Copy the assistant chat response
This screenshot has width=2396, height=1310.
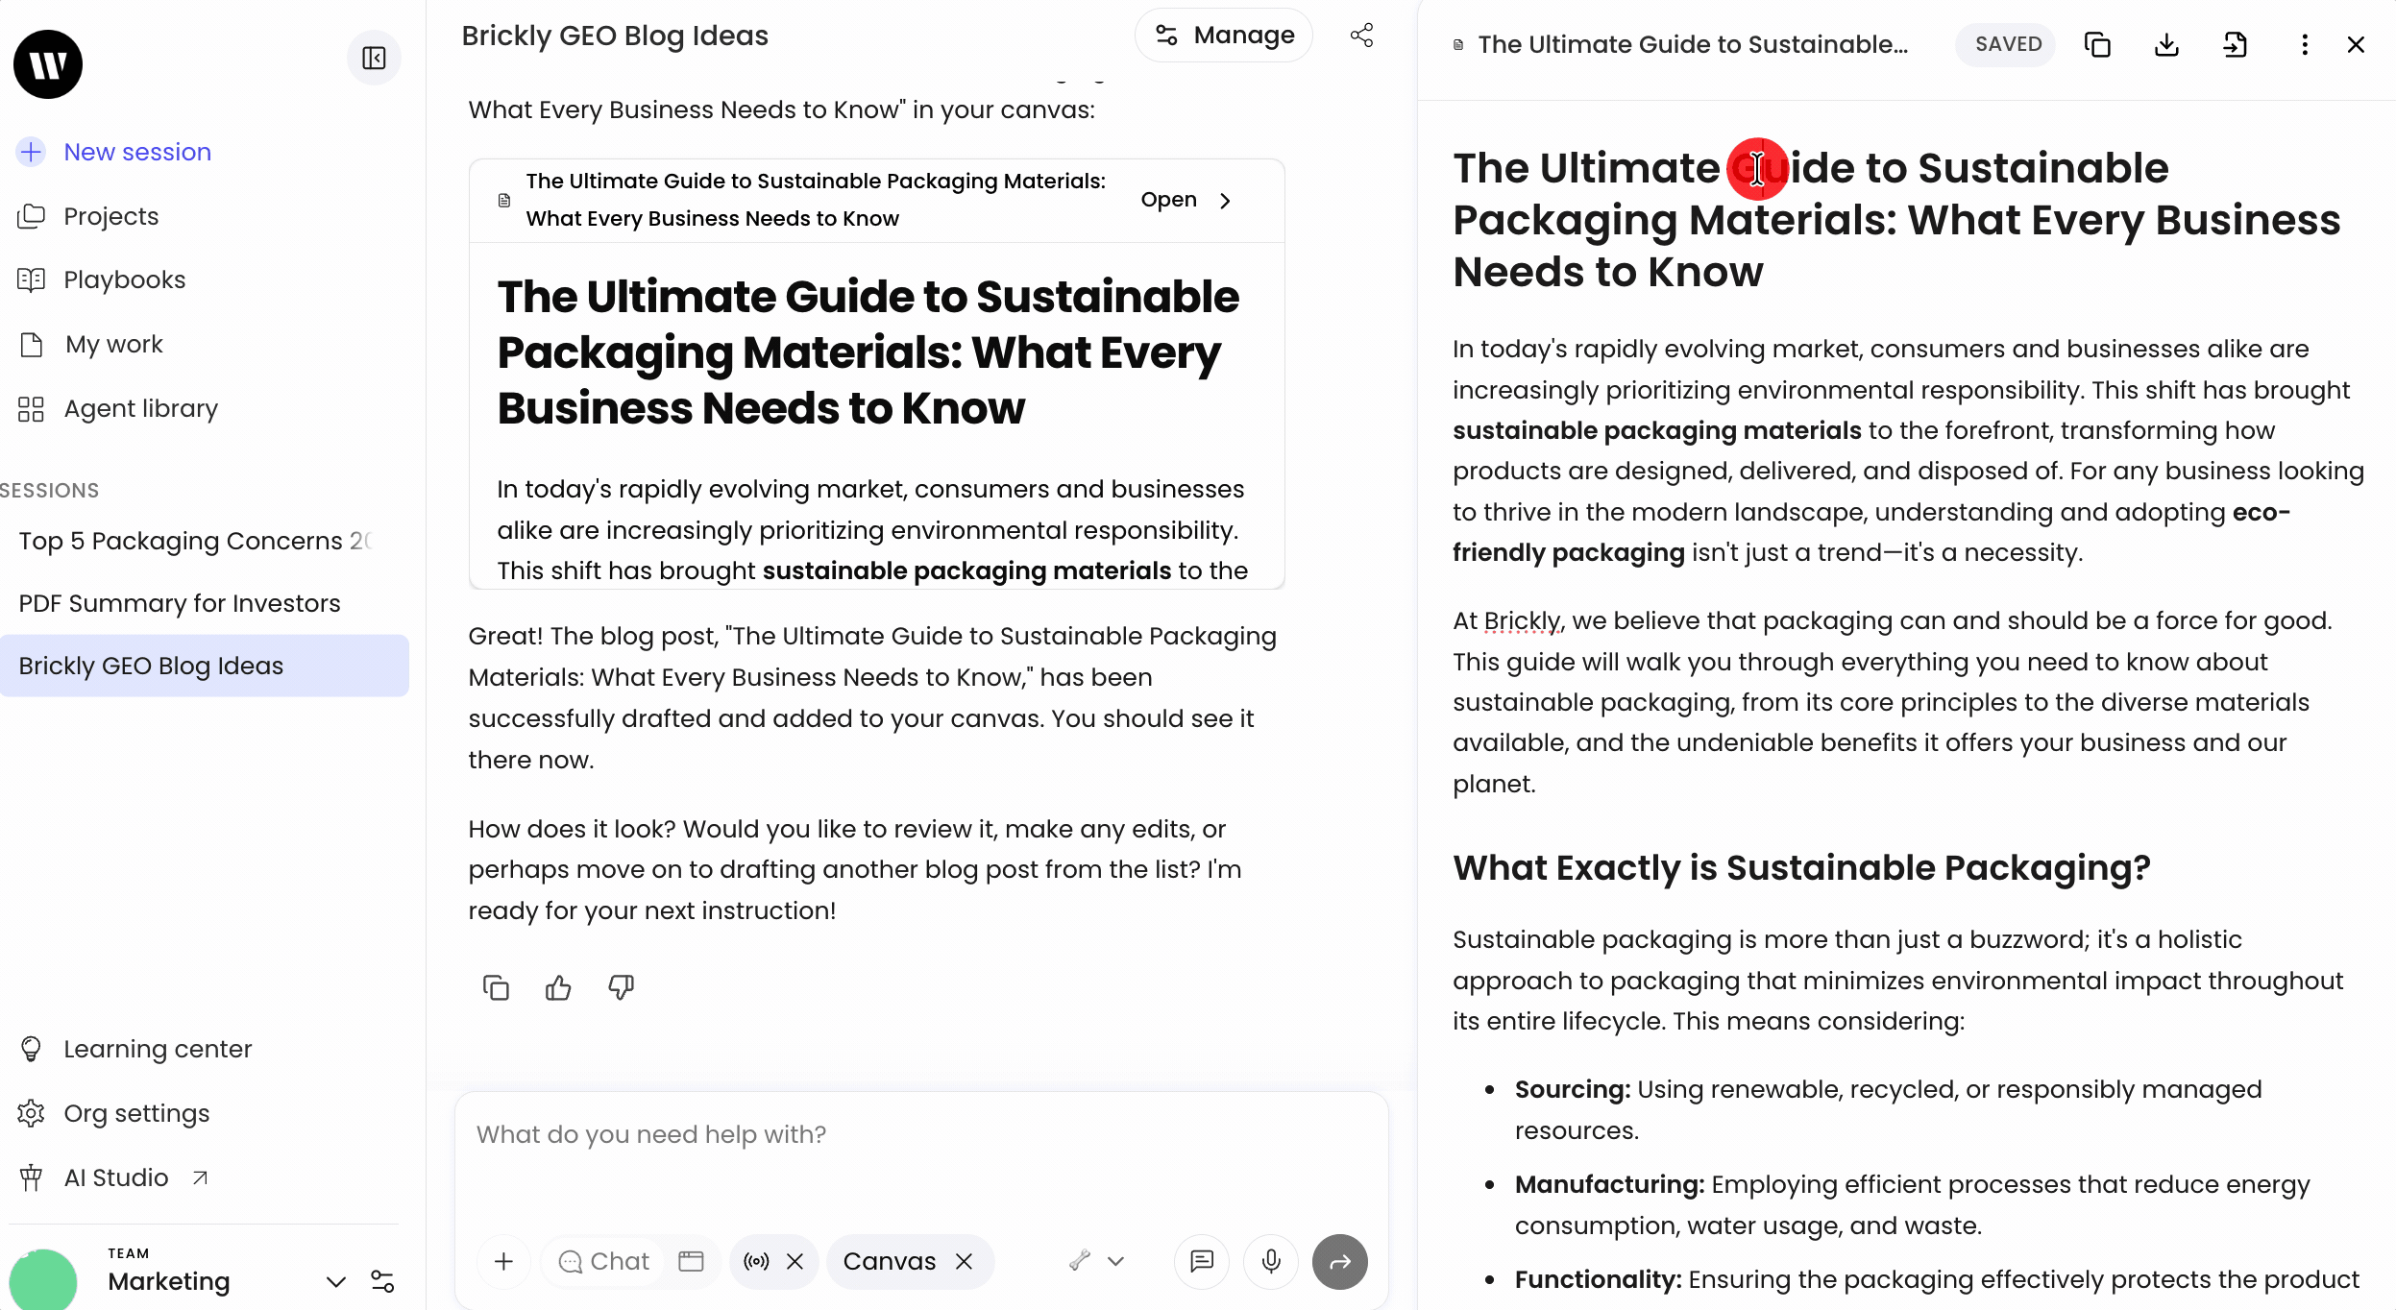point(496,987)
